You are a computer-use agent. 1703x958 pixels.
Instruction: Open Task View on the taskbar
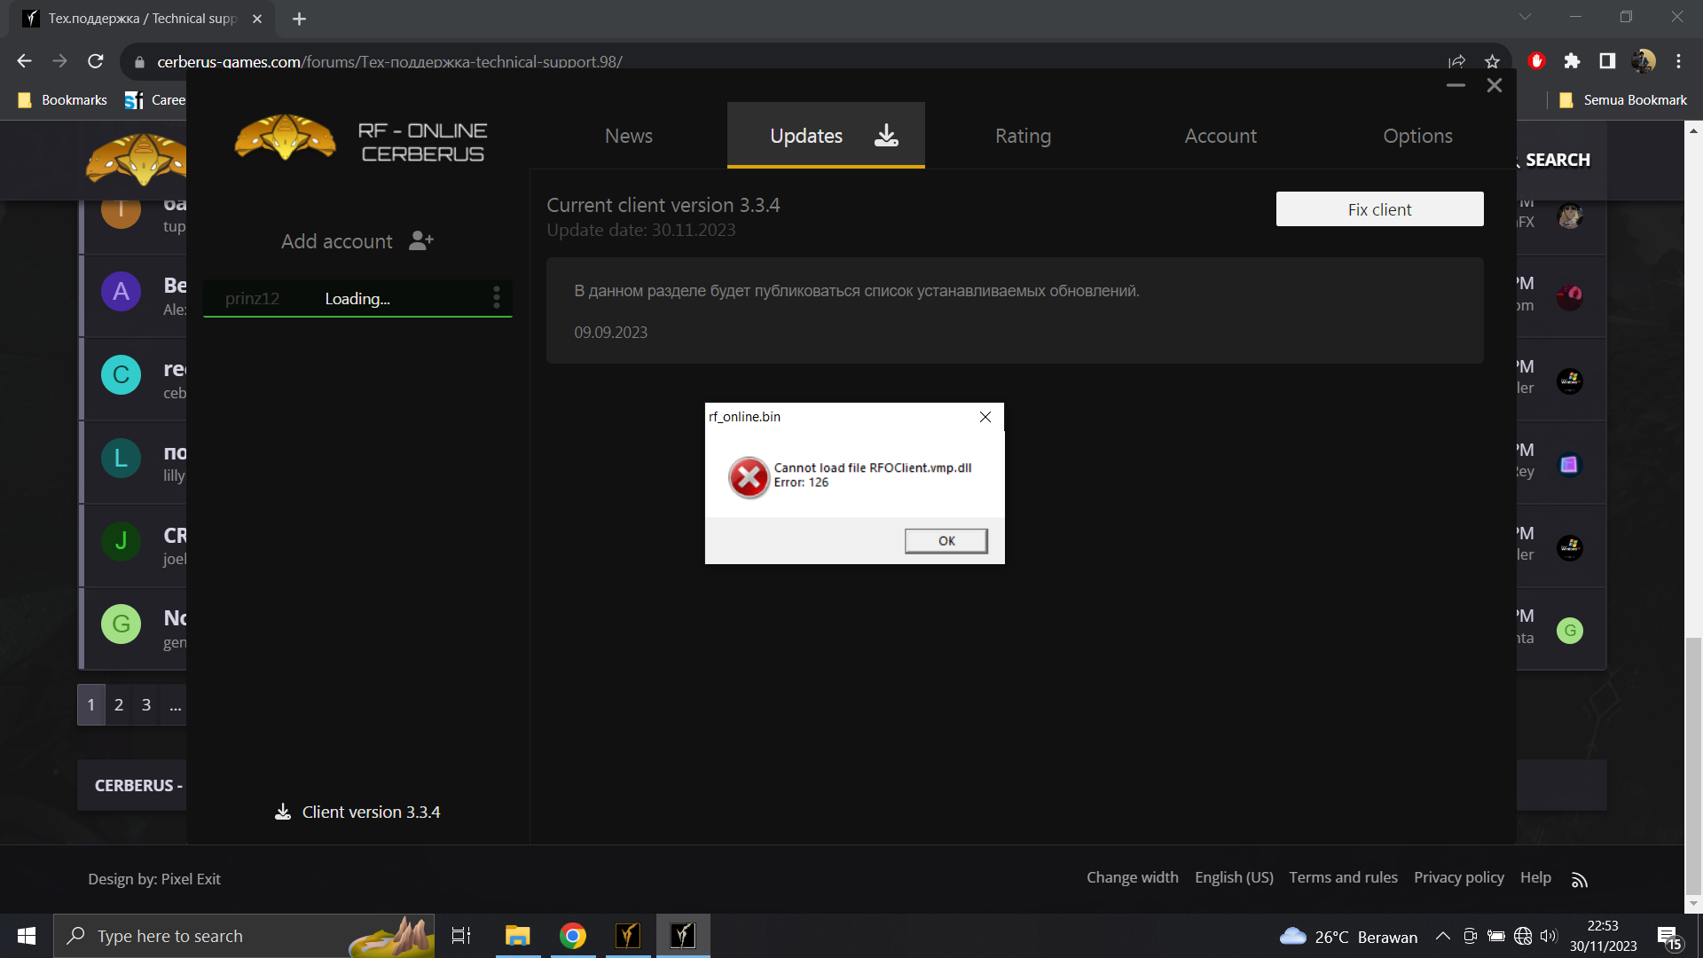pyautogui.click(x=461, y=936)
